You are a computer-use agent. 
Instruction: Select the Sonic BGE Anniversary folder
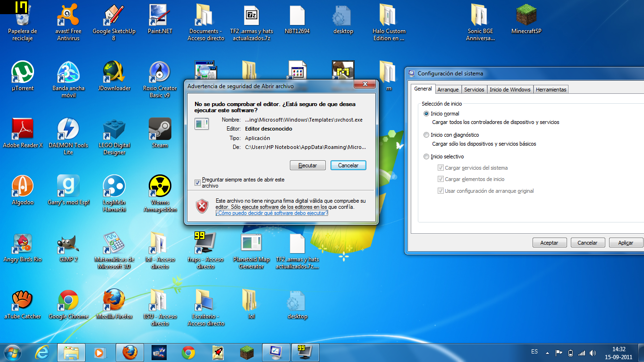click(x=480, y=23)
